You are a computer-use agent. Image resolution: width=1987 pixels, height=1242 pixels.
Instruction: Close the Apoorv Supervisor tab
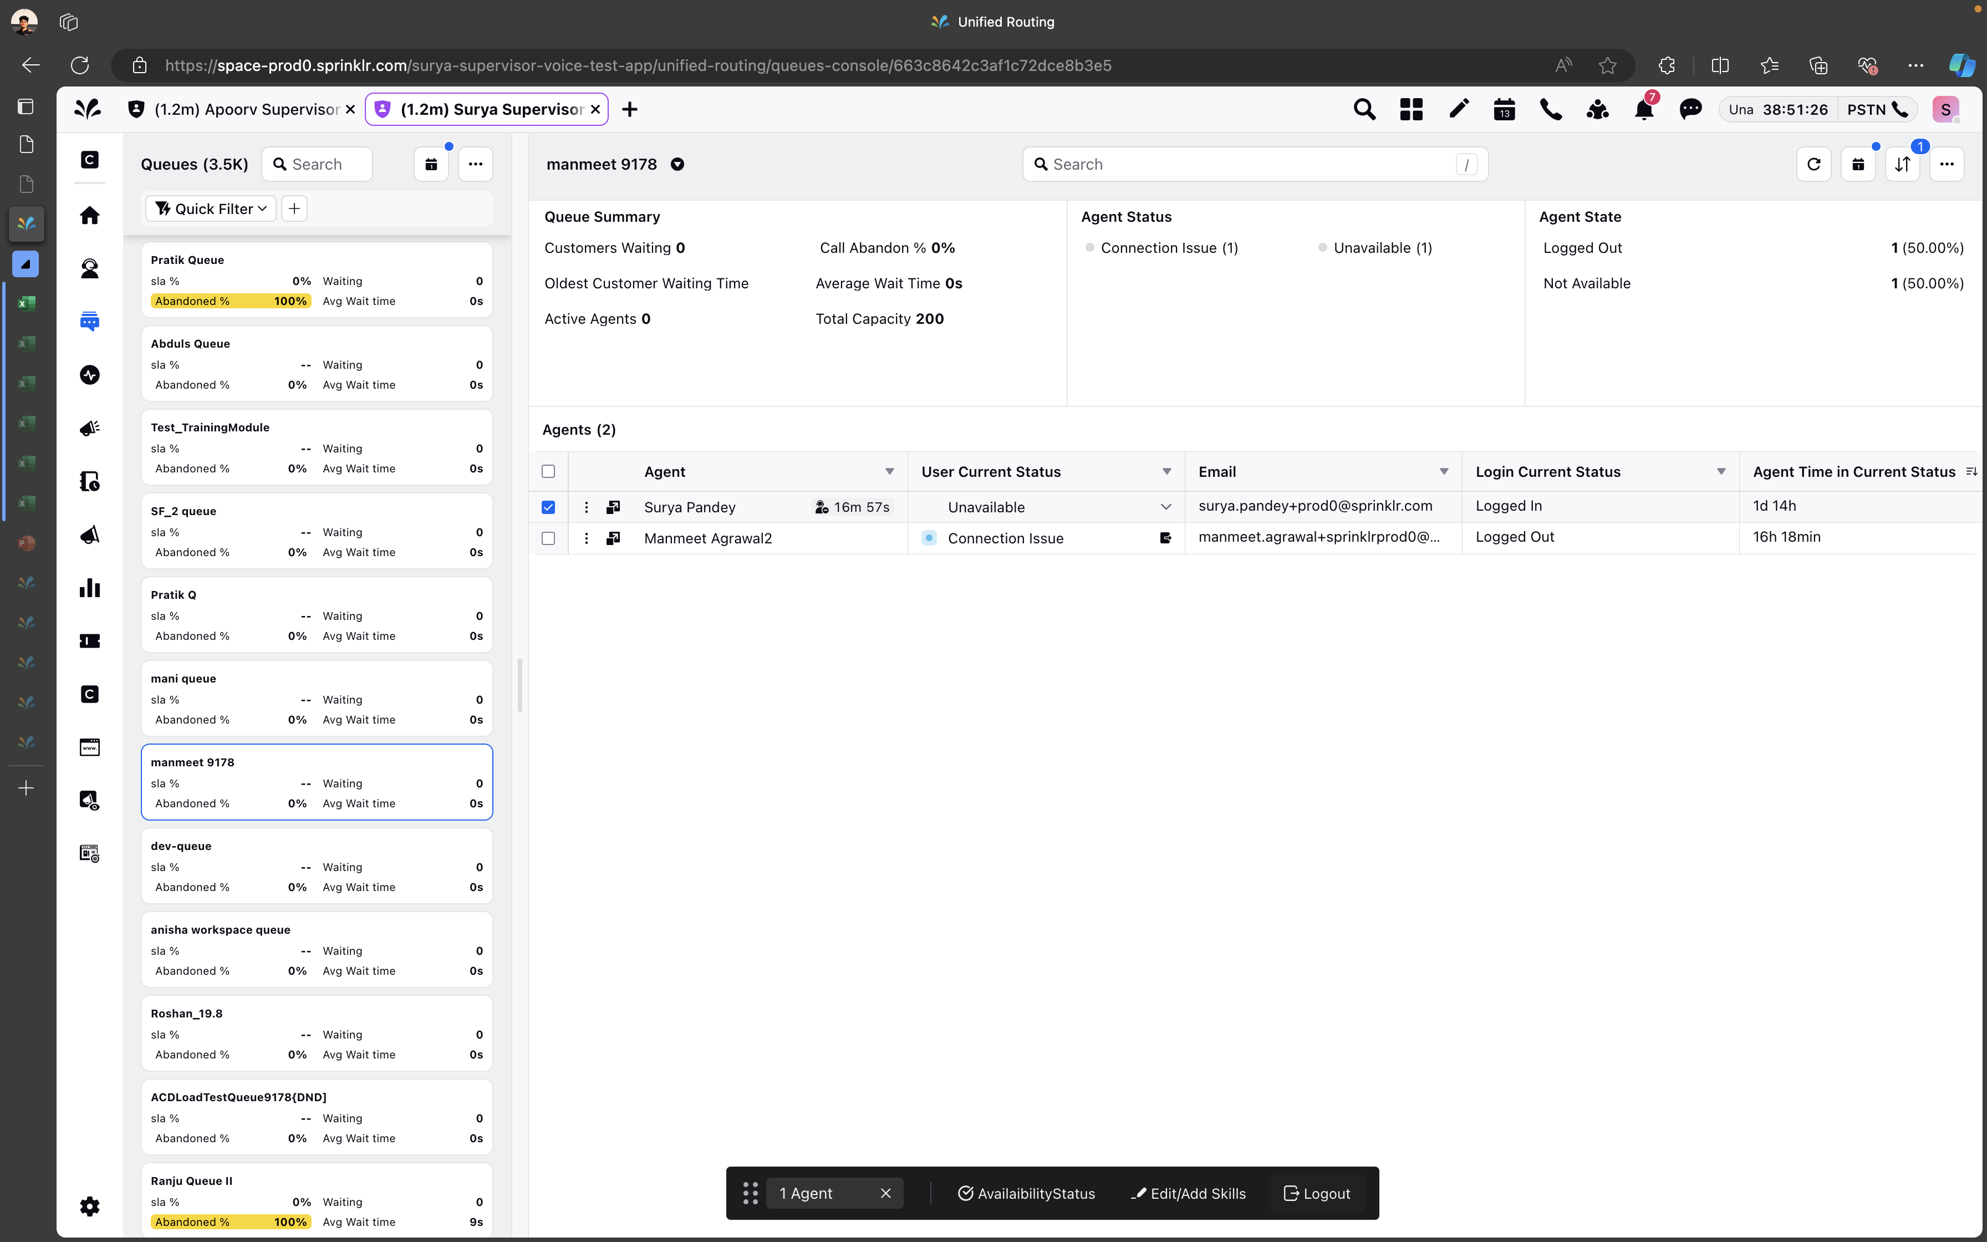[350, 109]
